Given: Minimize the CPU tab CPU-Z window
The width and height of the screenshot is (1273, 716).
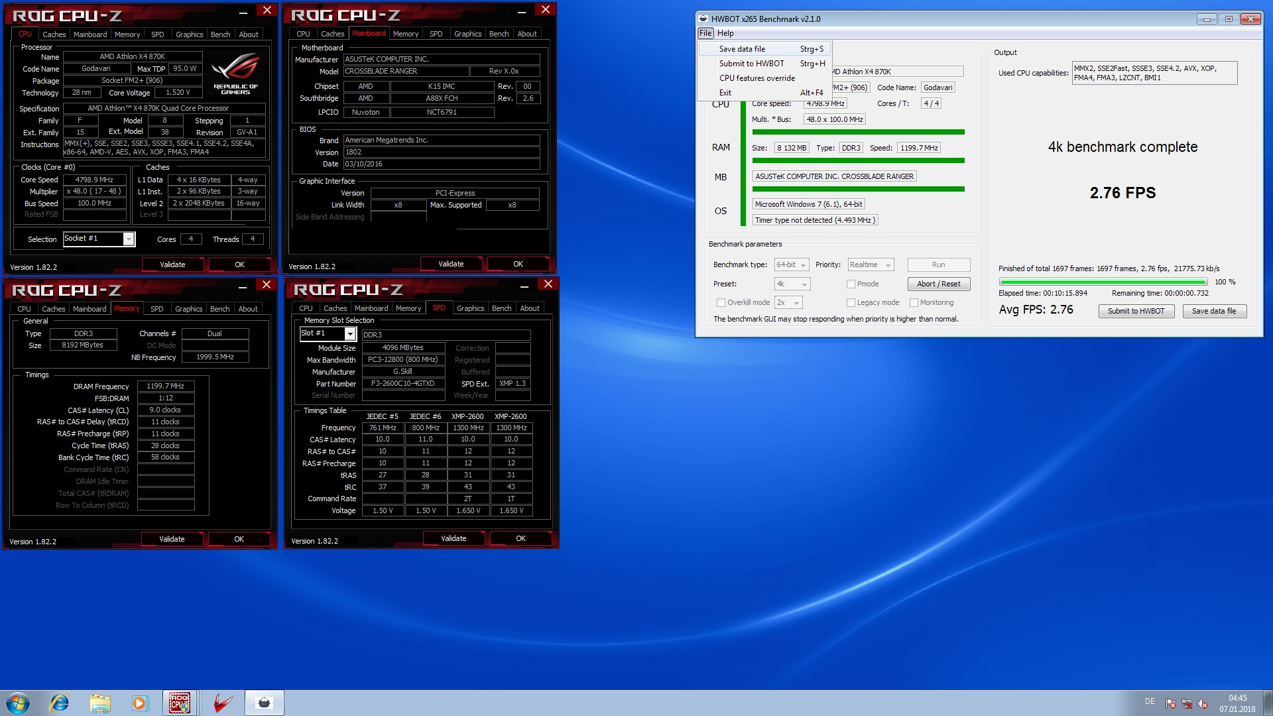Looking at the screenshot, I should [243, 11].
